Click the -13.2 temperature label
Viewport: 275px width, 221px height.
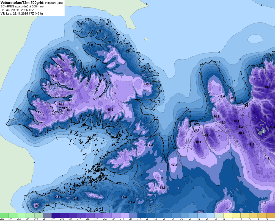[49, 85]
